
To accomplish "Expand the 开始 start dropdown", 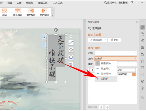I will click(x=116, y=53).
